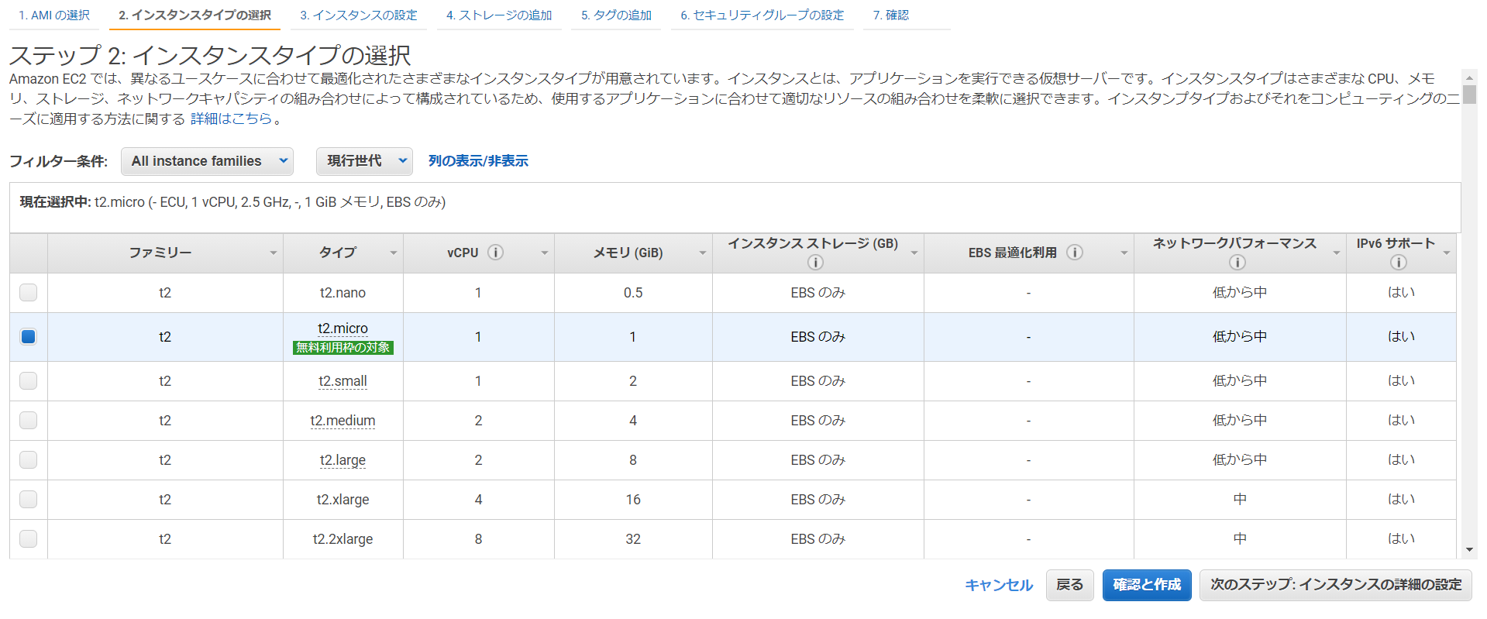Screen dimensions: 1487x619
Task: Click the t2.small type link
Action: click(342, 381)
